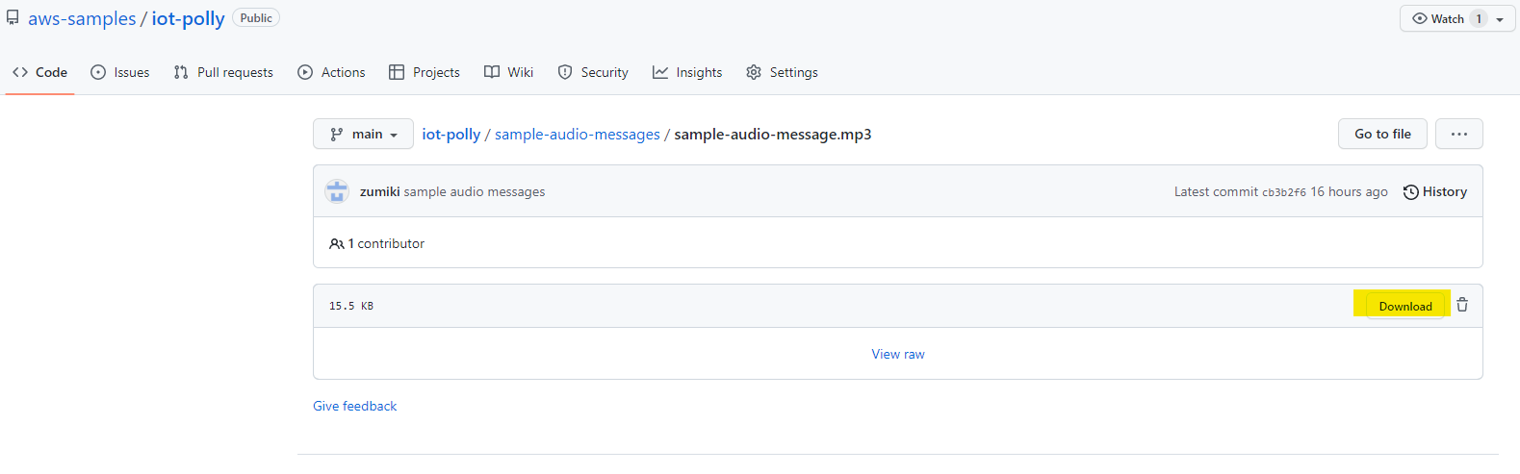
Task: Open the Issues tab
Action: coord(120,72)
